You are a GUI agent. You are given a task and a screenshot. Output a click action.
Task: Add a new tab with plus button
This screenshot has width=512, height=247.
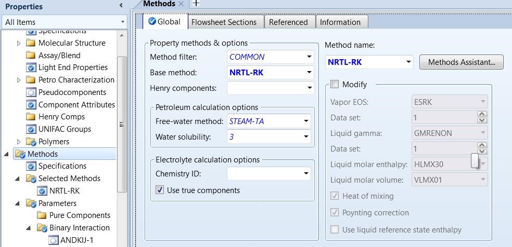click(196, 4)
